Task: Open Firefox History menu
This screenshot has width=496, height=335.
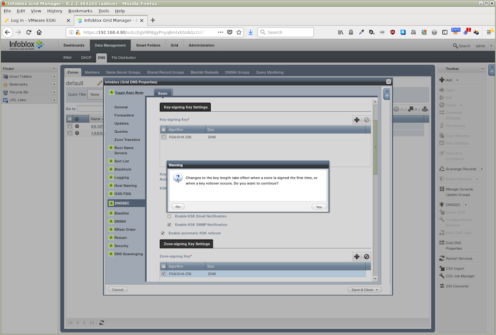Action: click(55, 11)
